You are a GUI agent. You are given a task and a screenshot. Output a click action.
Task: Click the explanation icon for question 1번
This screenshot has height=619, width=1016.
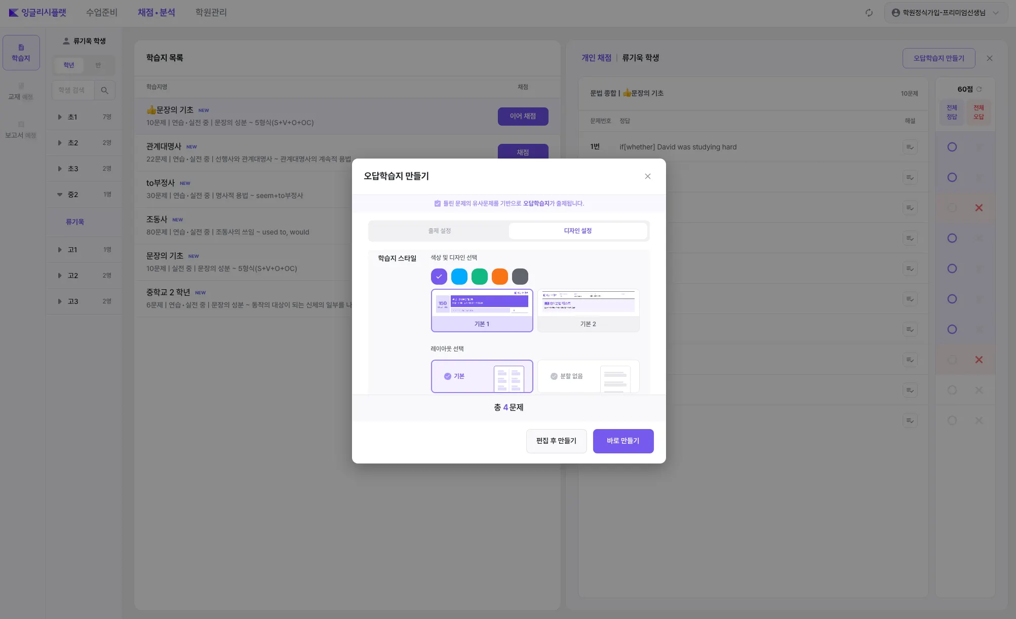(910, 147)
